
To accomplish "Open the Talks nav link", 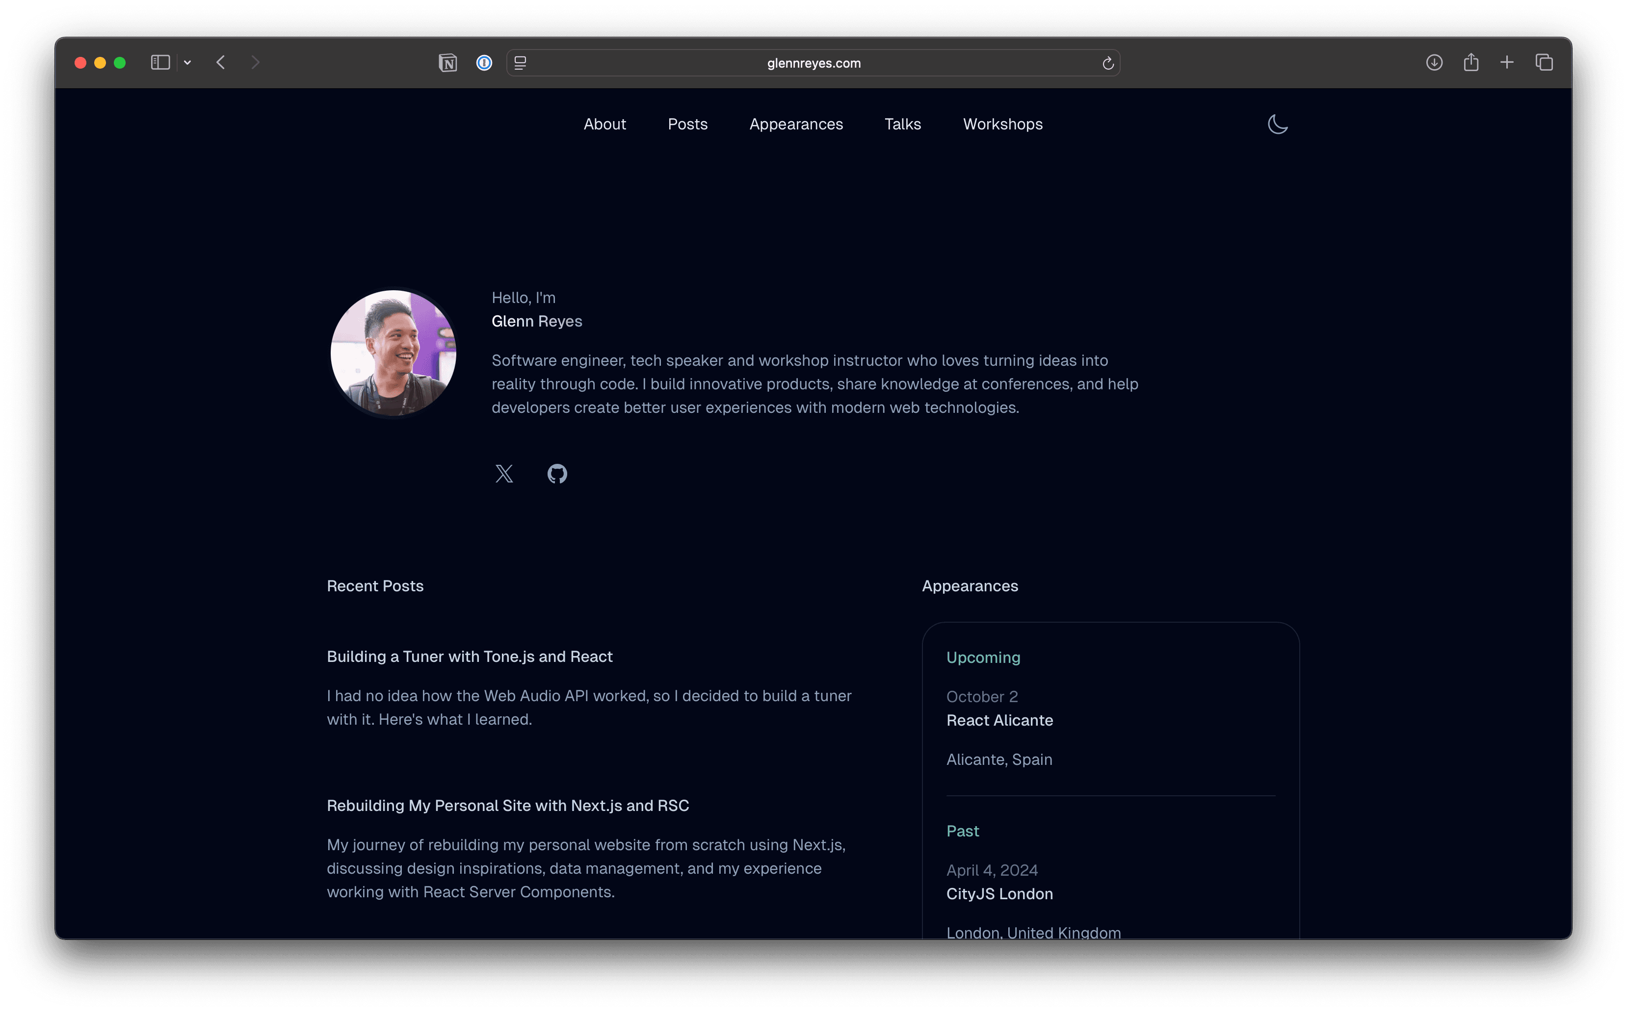I will click(903, 124).
